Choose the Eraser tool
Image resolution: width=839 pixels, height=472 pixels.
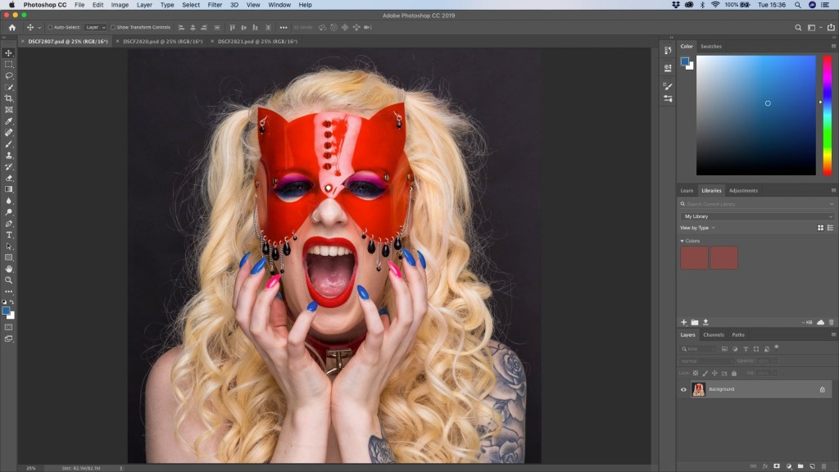9,178
